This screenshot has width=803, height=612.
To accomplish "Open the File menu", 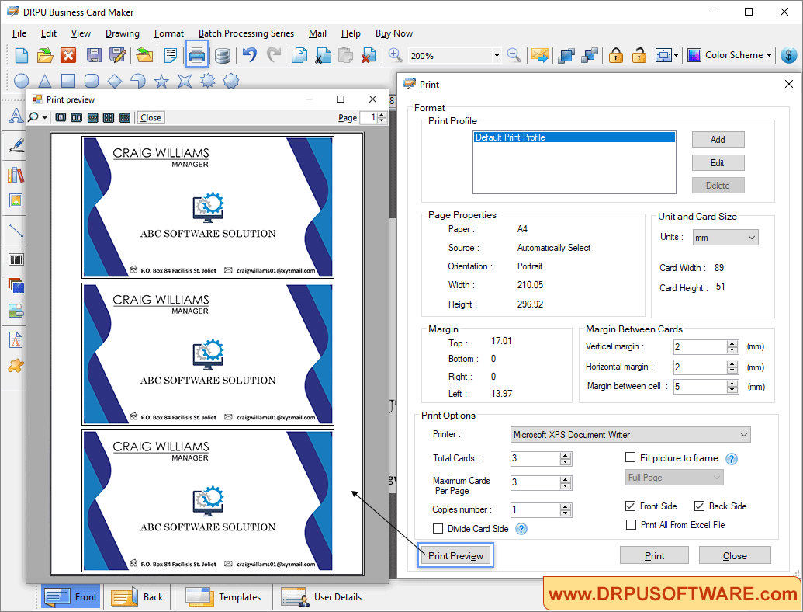I will point(19,33).
